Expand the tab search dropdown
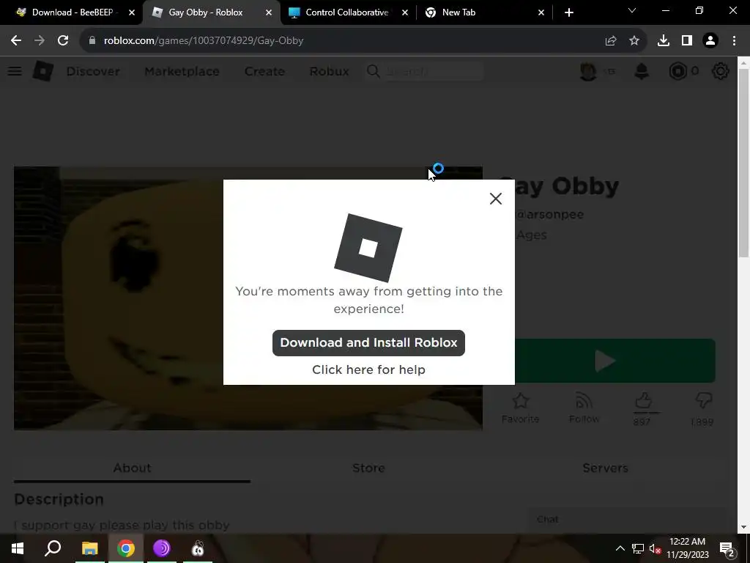This screenshot has height=563, width=750. point(632,10)
